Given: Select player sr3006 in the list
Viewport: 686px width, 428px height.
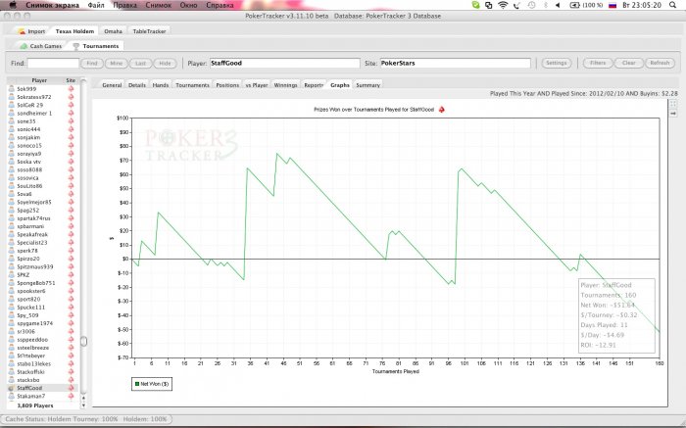Looking at the screenshot, I should point(25,331).
